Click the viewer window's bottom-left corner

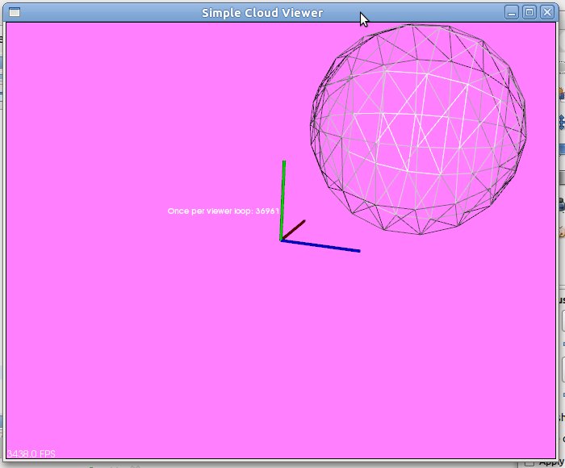[6, 459]
